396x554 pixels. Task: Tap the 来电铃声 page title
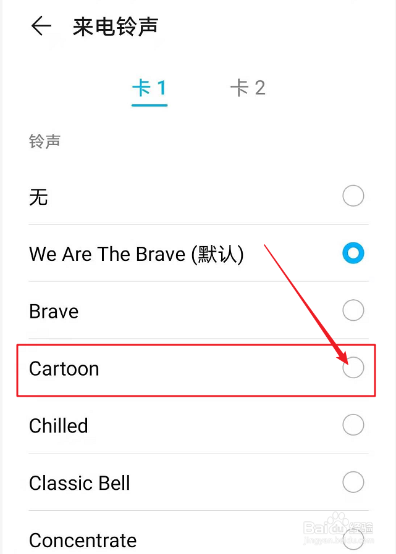pos(116,27)
